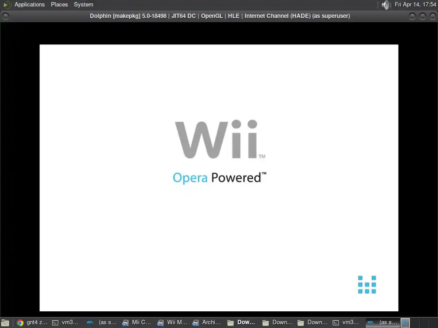Open the Dolphin window menu button in title bar
This screenshot has width=438, height=328.
(5, 16)
